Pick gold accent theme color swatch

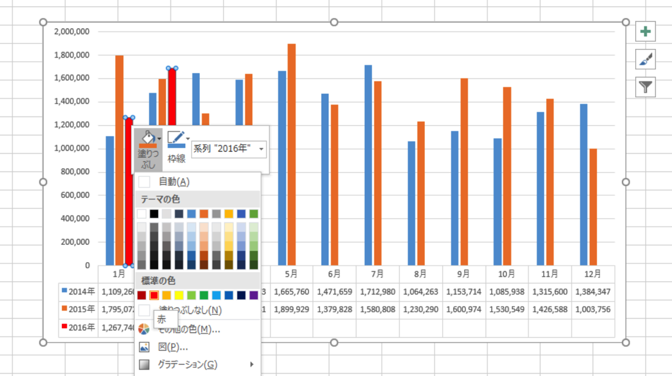(229, 214)
